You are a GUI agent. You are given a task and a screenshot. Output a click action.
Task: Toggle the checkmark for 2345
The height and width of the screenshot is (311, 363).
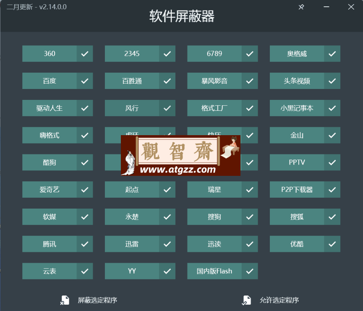click(x=167, y=54)
